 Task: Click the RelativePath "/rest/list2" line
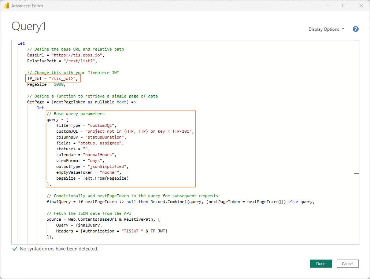click(62, 61)
